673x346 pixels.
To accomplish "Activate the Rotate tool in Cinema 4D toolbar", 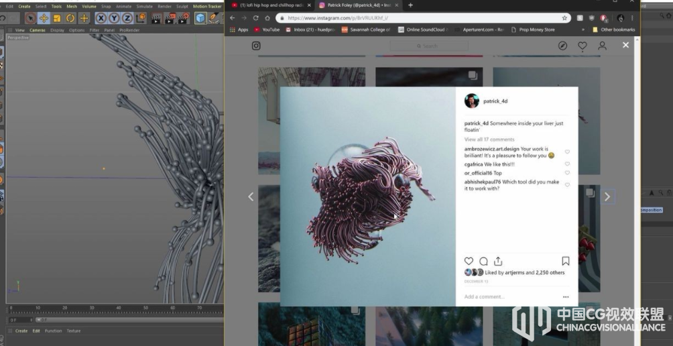I will pyautogui.click(x=70, y=18).
